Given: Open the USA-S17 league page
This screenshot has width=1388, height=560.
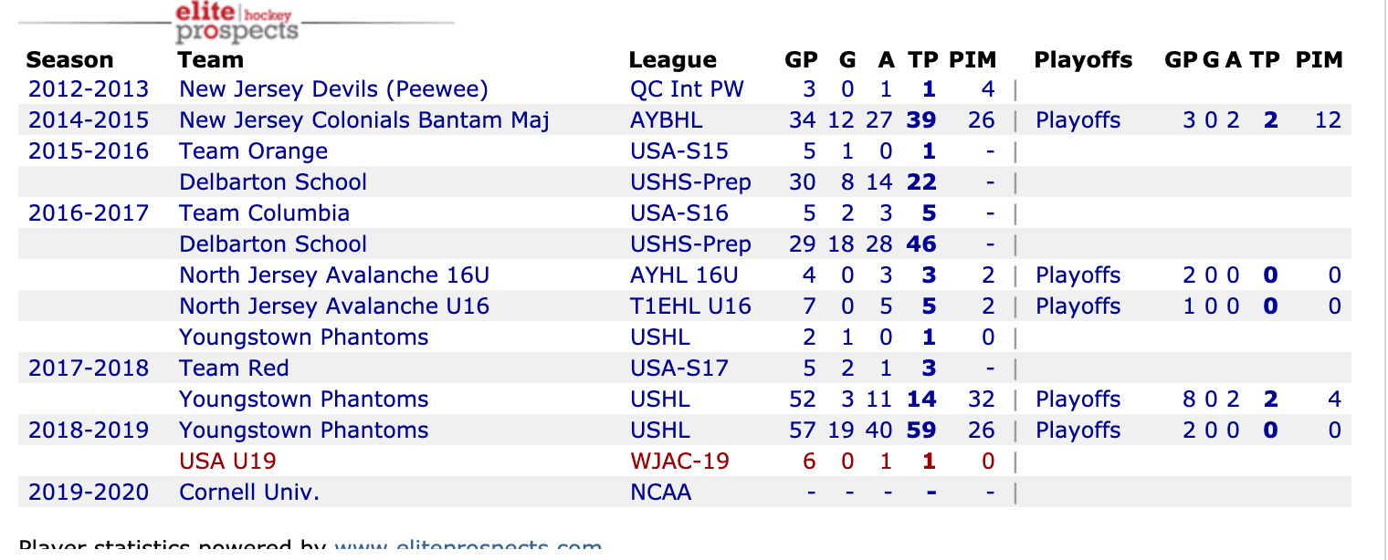Looking at the screenshot, I should [x=679, y=368].
